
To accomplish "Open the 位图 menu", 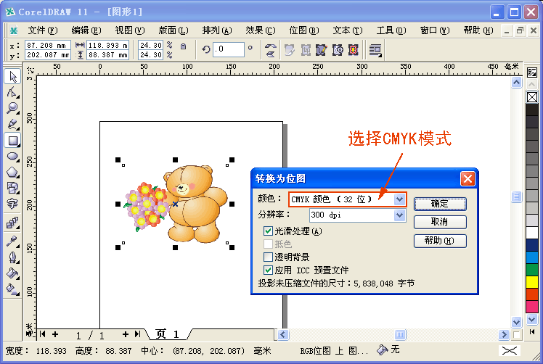I will (304, 30).
